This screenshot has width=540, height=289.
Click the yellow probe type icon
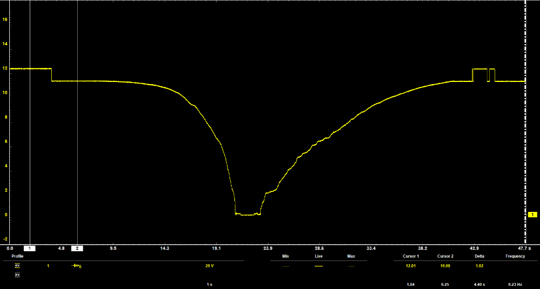(x=77, y=266)
